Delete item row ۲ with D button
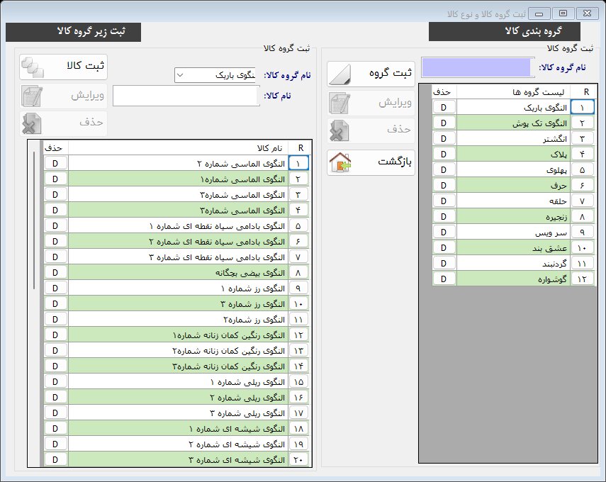This screenshot has width=606, height=482. (55, 179)
